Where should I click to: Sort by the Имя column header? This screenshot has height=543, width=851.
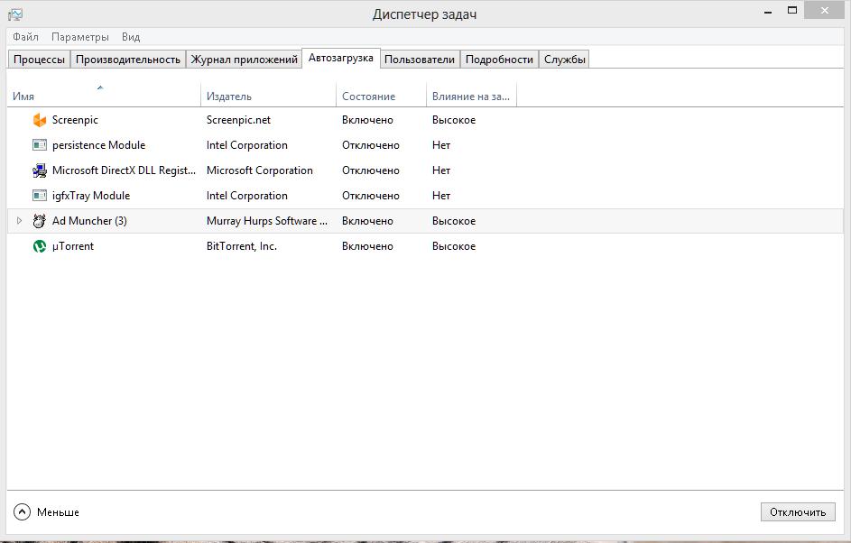click(x=23, y=97)
